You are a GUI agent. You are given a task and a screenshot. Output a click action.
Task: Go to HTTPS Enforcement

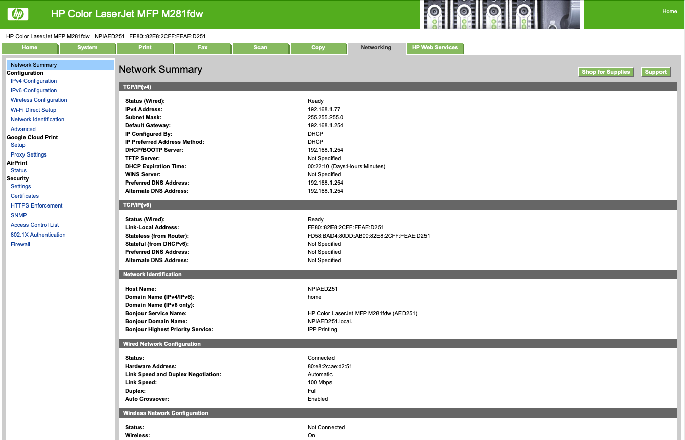point(37,205)
